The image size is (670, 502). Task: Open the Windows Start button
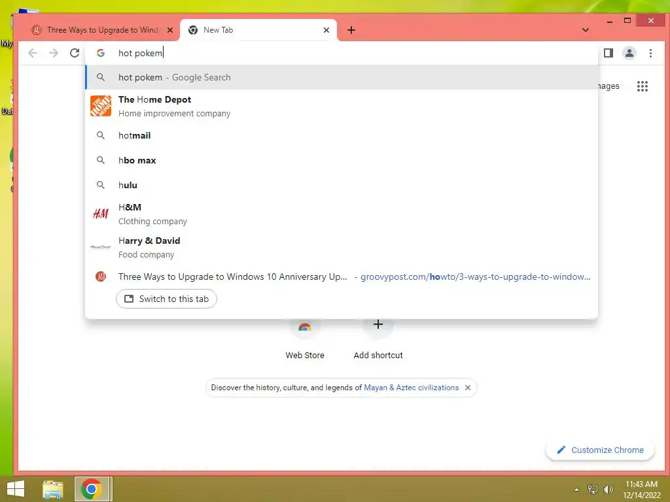16,489
